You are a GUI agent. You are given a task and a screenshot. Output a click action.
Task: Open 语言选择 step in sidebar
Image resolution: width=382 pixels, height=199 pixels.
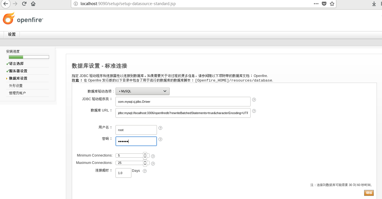[16, 64]
